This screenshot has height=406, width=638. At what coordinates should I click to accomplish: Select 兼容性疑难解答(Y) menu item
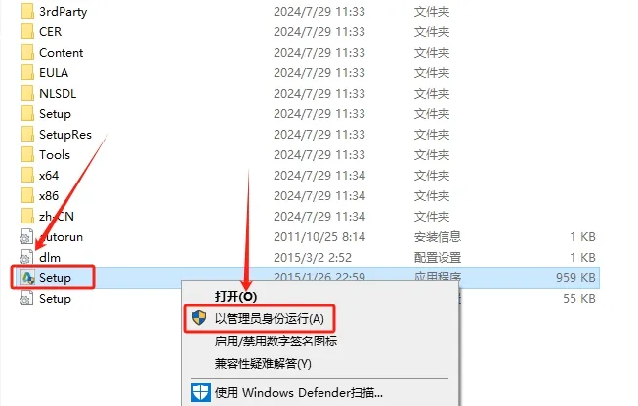(x=263, y=363)
